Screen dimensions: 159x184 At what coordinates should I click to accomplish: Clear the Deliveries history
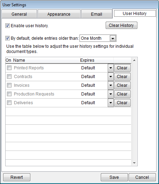pyautogui.click(x=122, y=103)
